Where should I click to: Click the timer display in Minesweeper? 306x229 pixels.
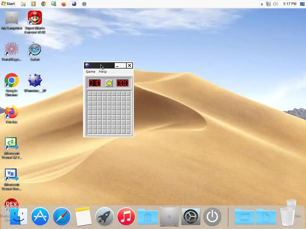tap(123, 83)
